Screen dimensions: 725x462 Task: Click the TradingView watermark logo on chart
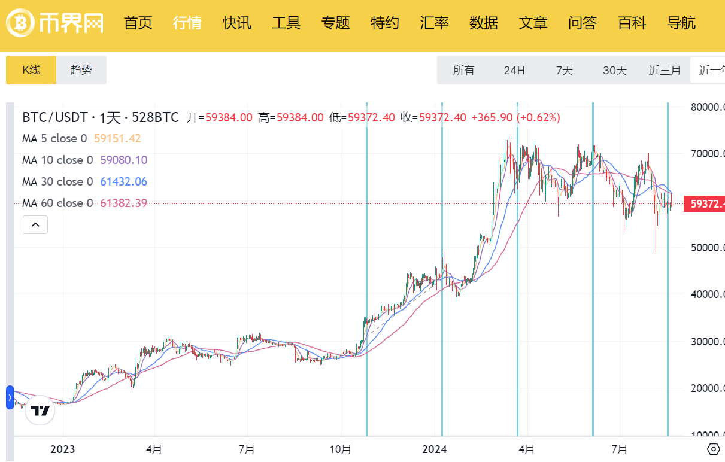click(40, 411)
